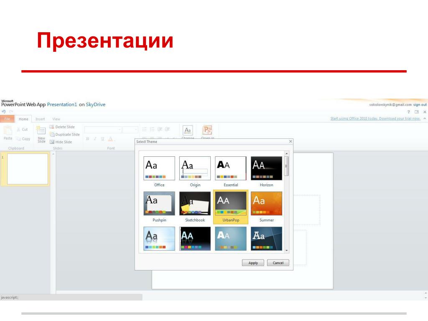Click slide panel scroll up arrow
The image size is (428, 321).
53,154
